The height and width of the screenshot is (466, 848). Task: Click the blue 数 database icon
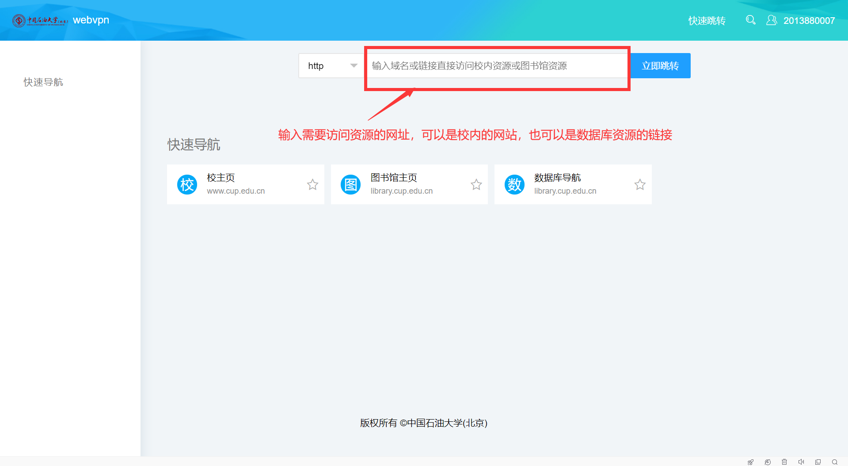click(514, 185)
